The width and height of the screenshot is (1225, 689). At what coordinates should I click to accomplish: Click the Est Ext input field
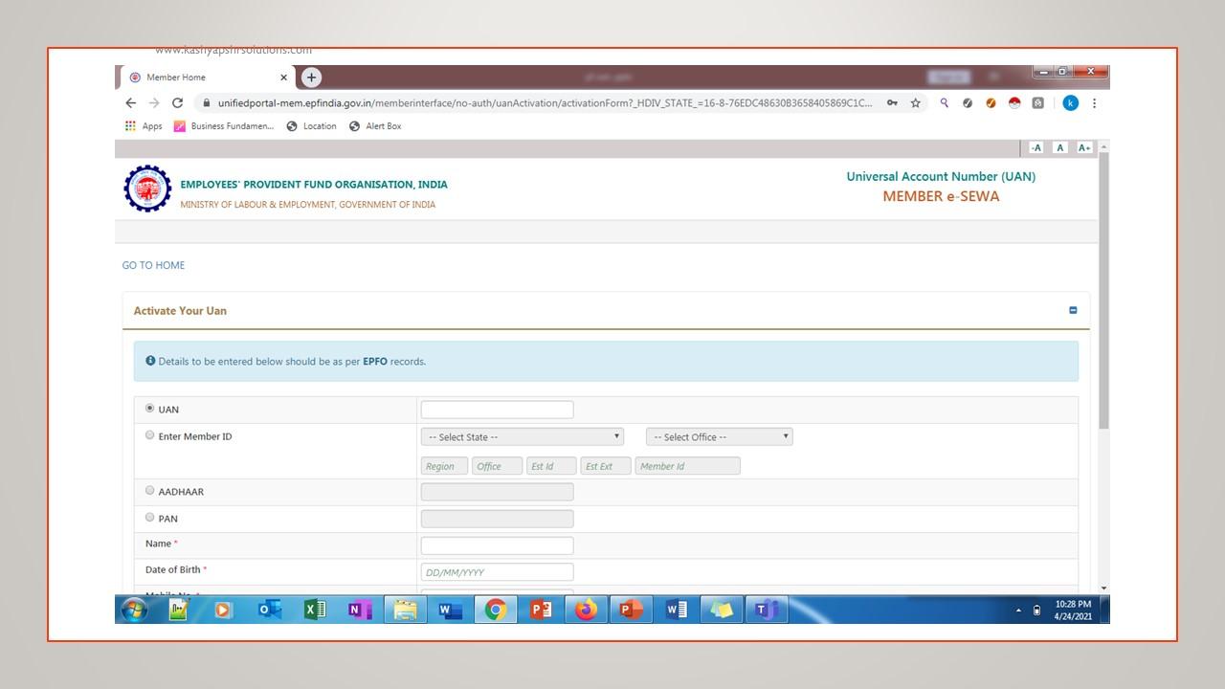click(606, 466)
